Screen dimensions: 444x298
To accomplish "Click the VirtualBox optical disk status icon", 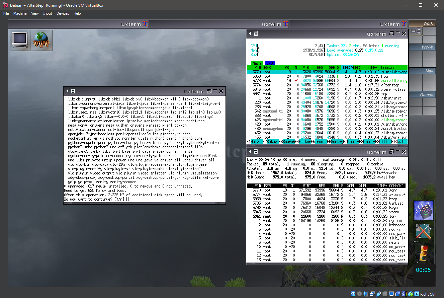I will pyautogui.click(x=359, y=294).
